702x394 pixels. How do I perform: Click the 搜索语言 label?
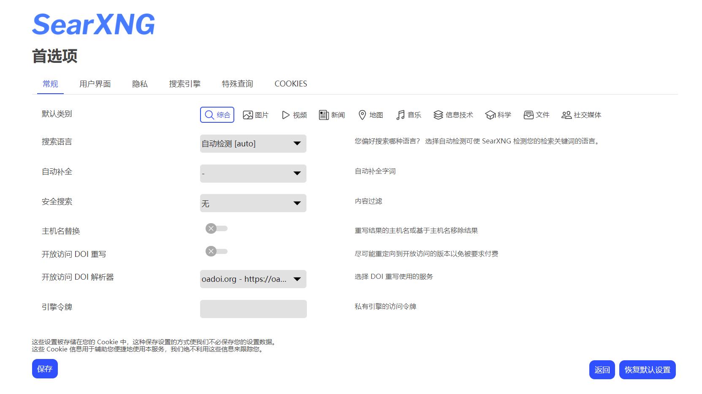pyautogui.click(x=57, y=142)
